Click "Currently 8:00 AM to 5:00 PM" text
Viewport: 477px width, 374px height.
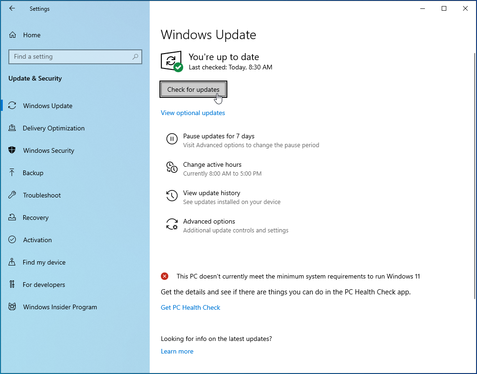click(222, 173)
